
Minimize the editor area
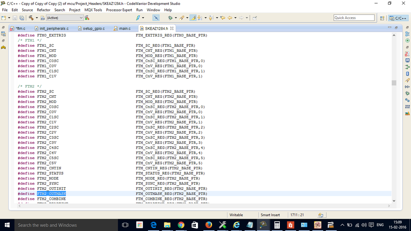(390, 28)
